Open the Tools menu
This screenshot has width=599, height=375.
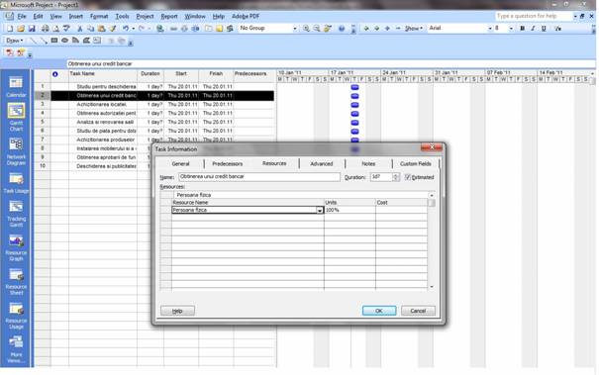(x=122, y=17)
